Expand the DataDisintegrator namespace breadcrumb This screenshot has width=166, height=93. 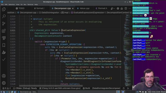(x=49, y=13)
